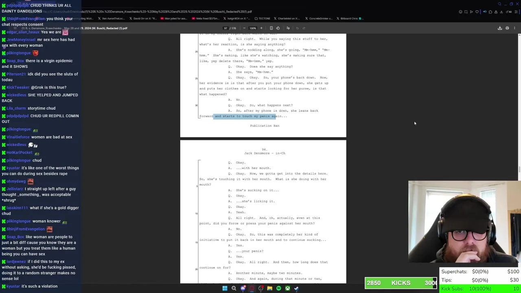
Task: Open the ConcreteDrinker bookmark
Action: pos(318,18)
